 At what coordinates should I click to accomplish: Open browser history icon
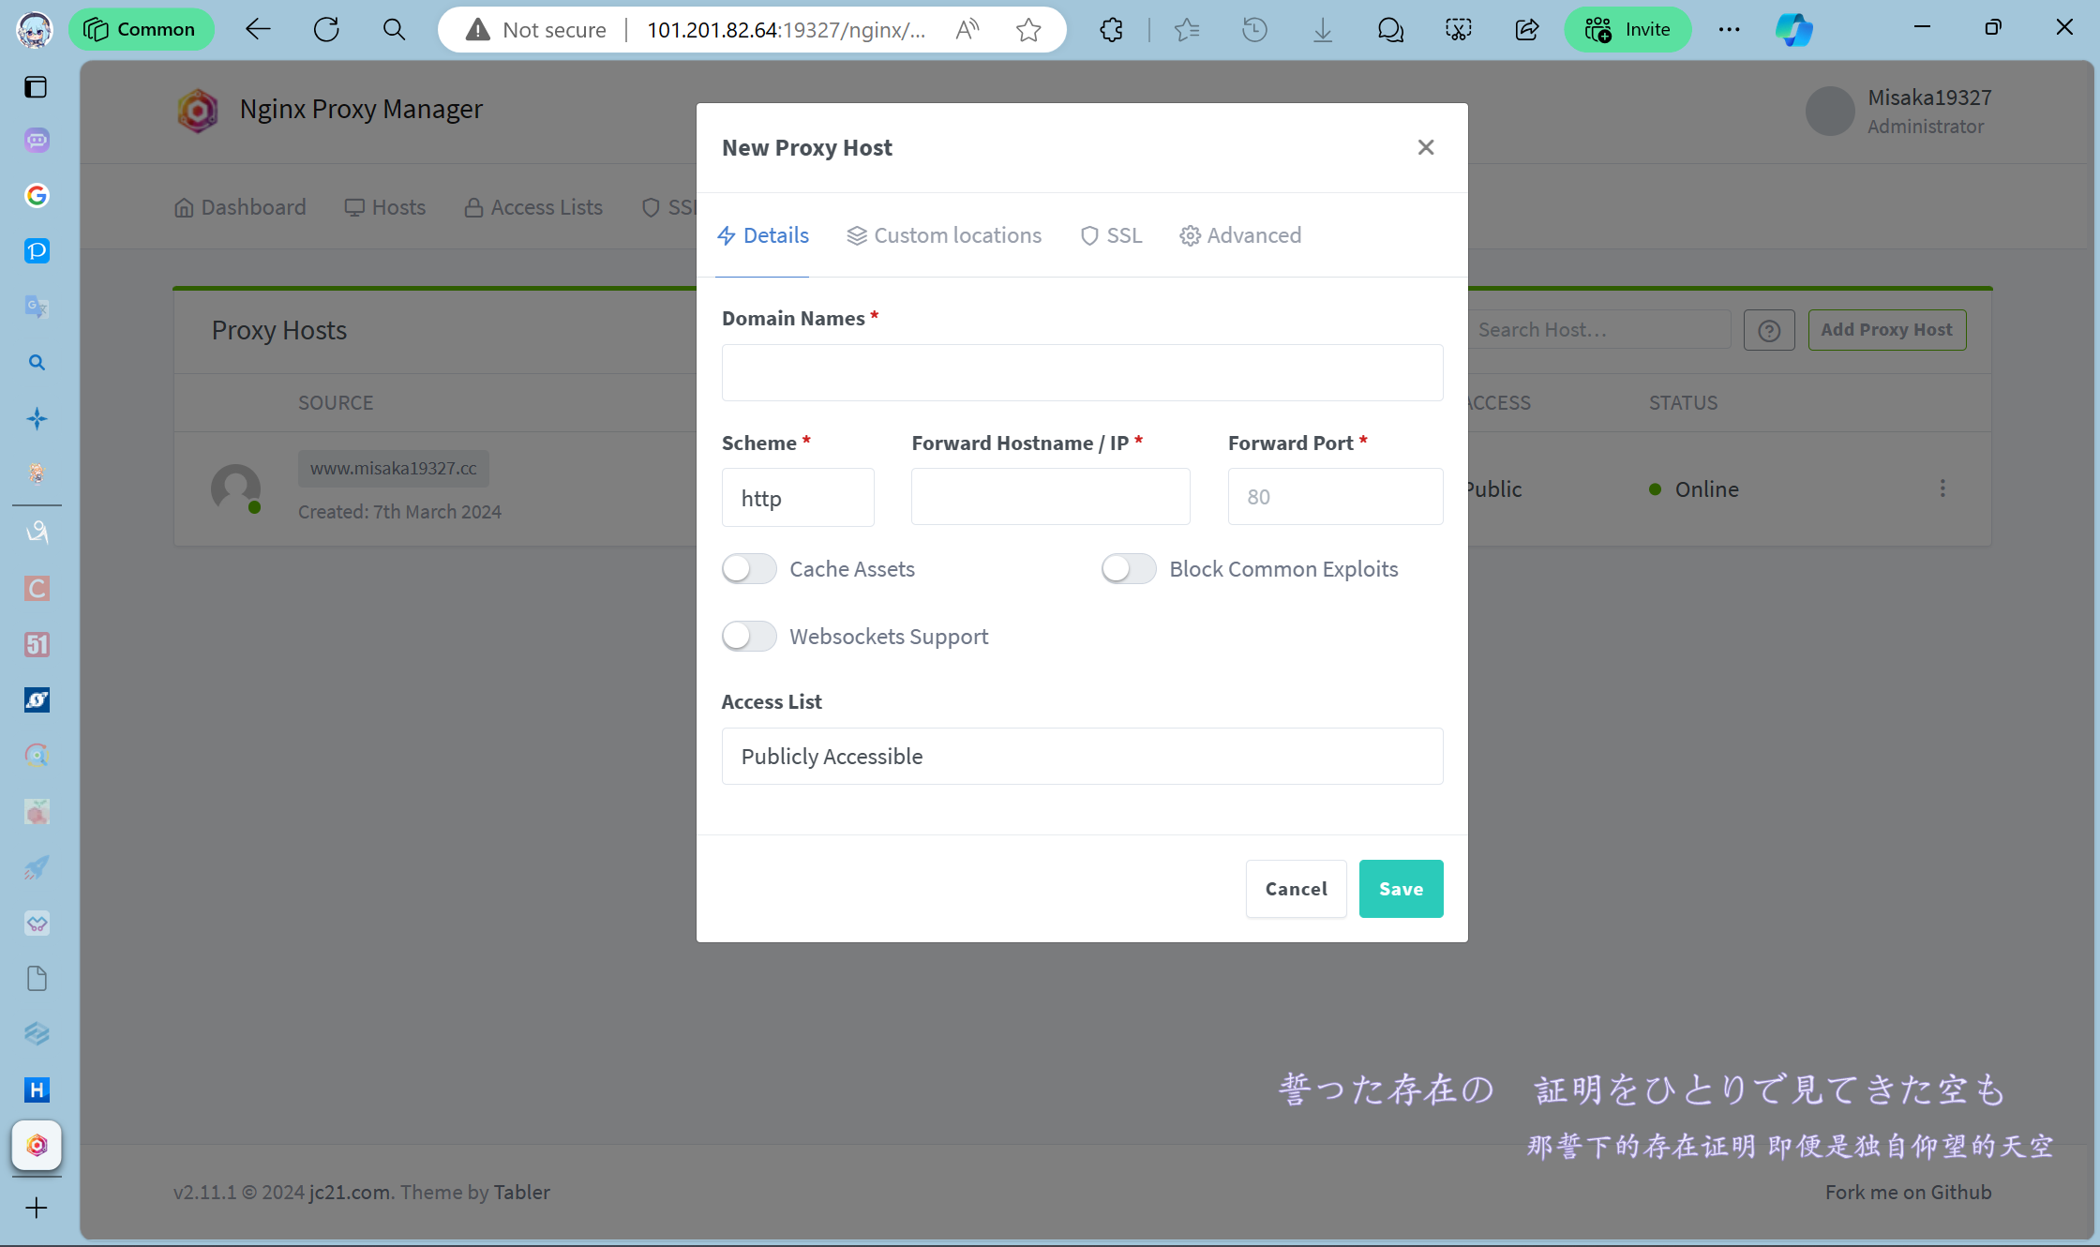pyautogui.click(x=1254, y=30)
